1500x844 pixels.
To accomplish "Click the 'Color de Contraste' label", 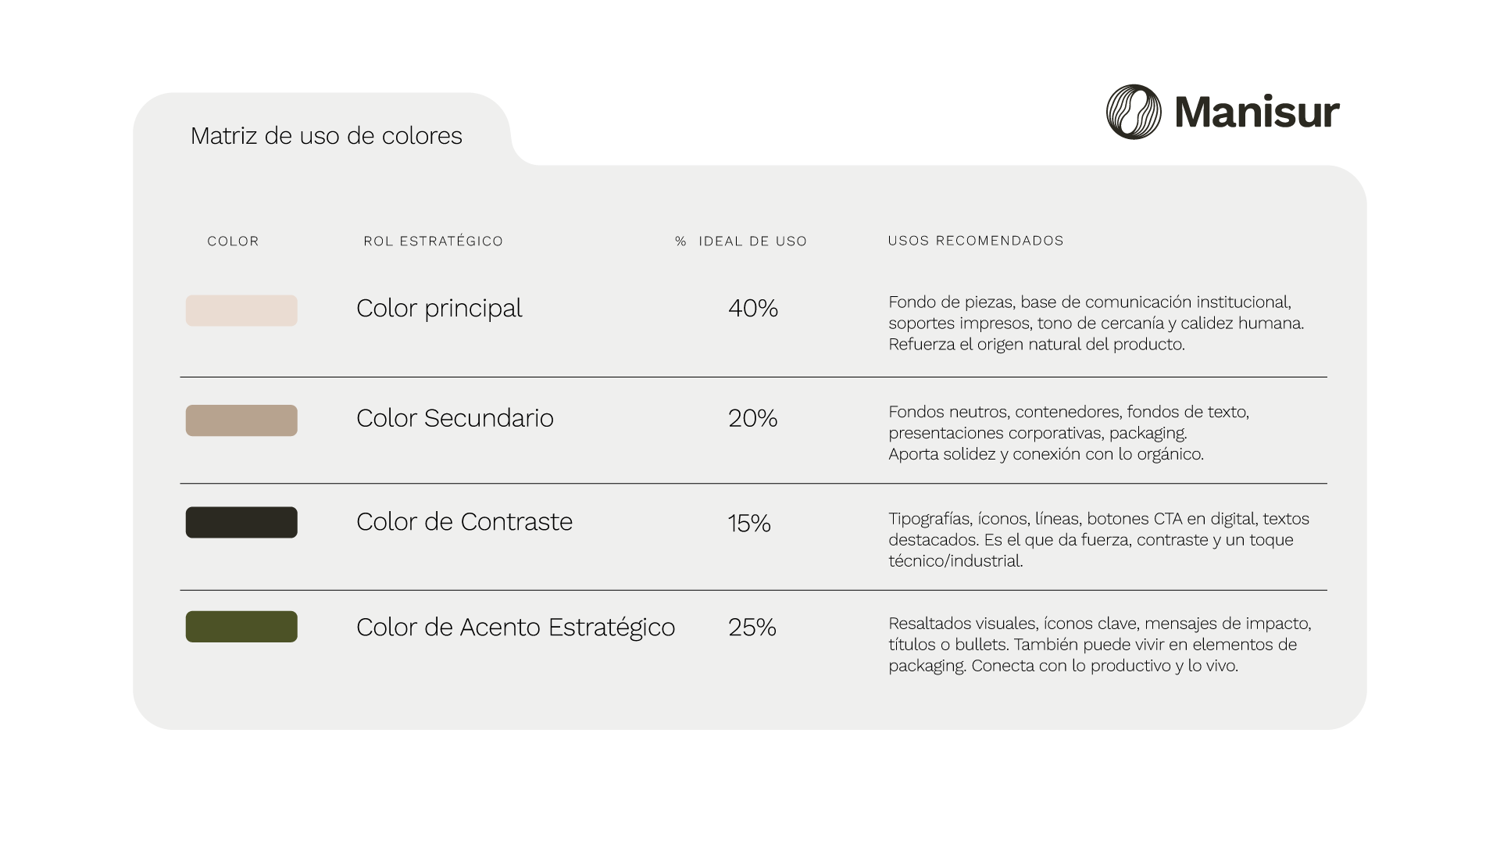I will [x=464, y=521].
